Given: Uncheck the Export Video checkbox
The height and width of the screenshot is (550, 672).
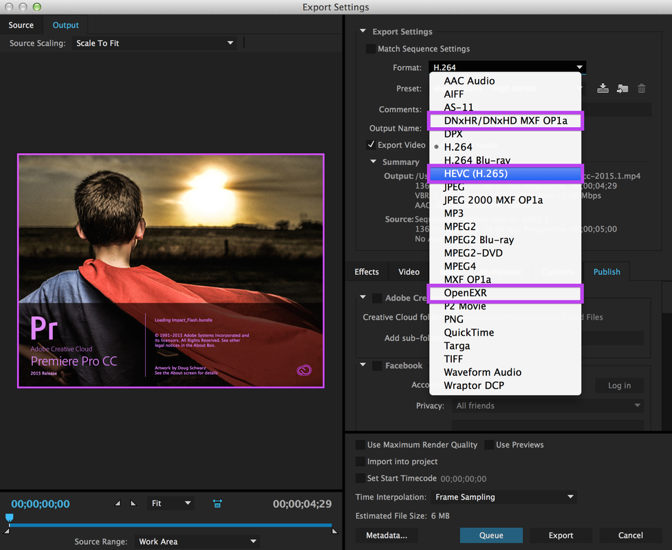Looking at the screenshot, I should (x=371, y=145).
